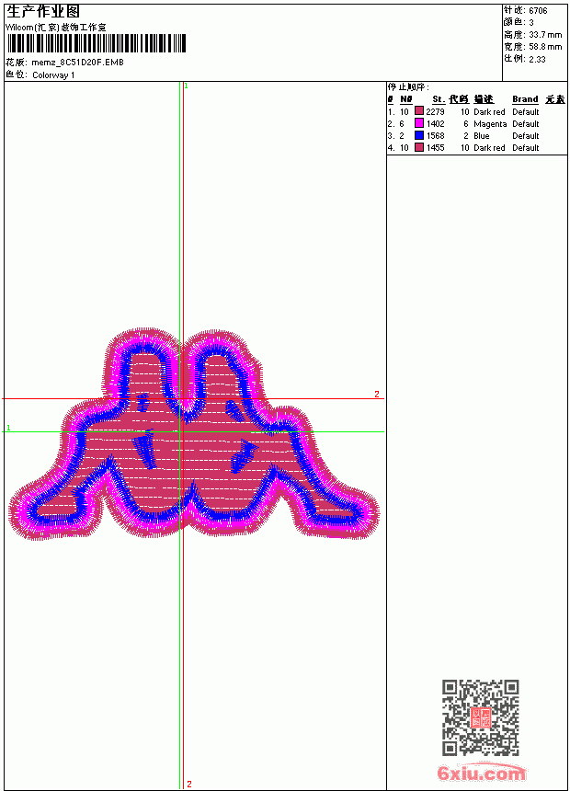Click the 停止顺序 heading
Screen dimensions: 570x791
(x=408, y=87)
